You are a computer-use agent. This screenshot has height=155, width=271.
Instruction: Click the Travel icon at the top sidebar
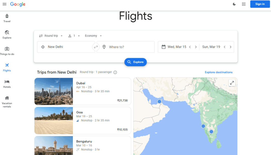[x=7, y=16]
